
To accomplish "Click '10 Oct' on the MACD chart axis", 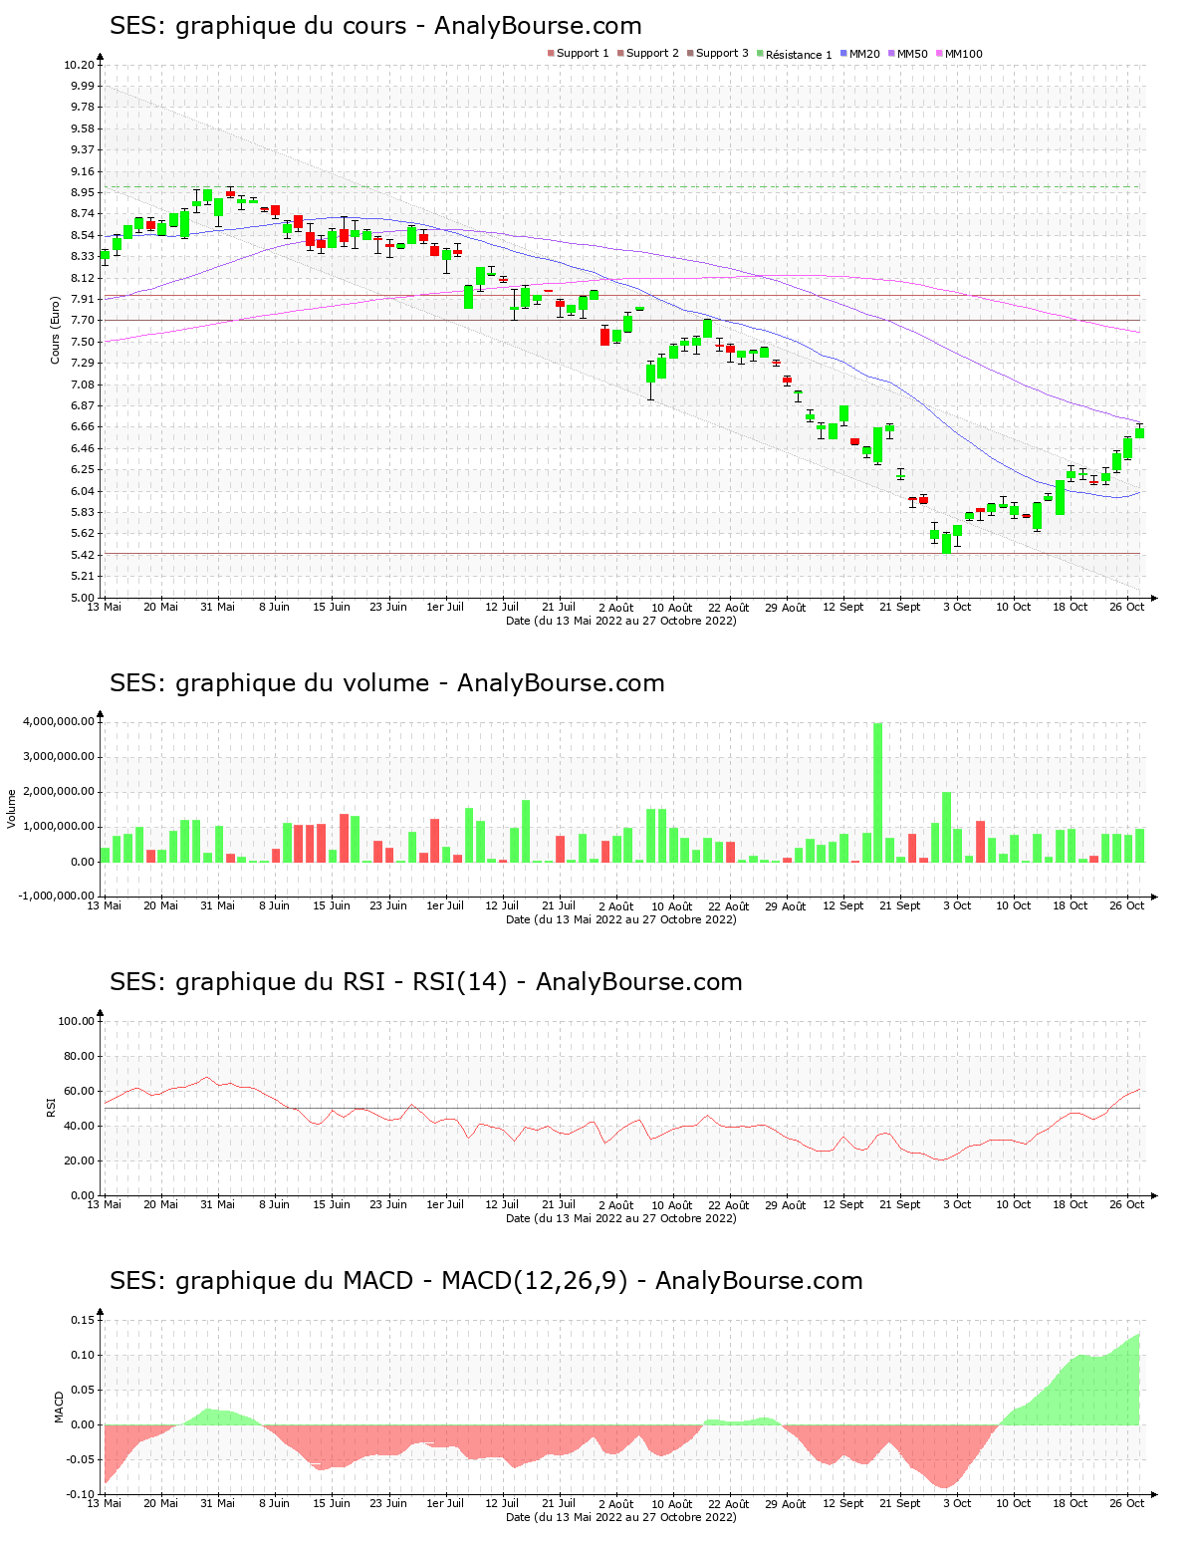I will pos(1014,1503).
